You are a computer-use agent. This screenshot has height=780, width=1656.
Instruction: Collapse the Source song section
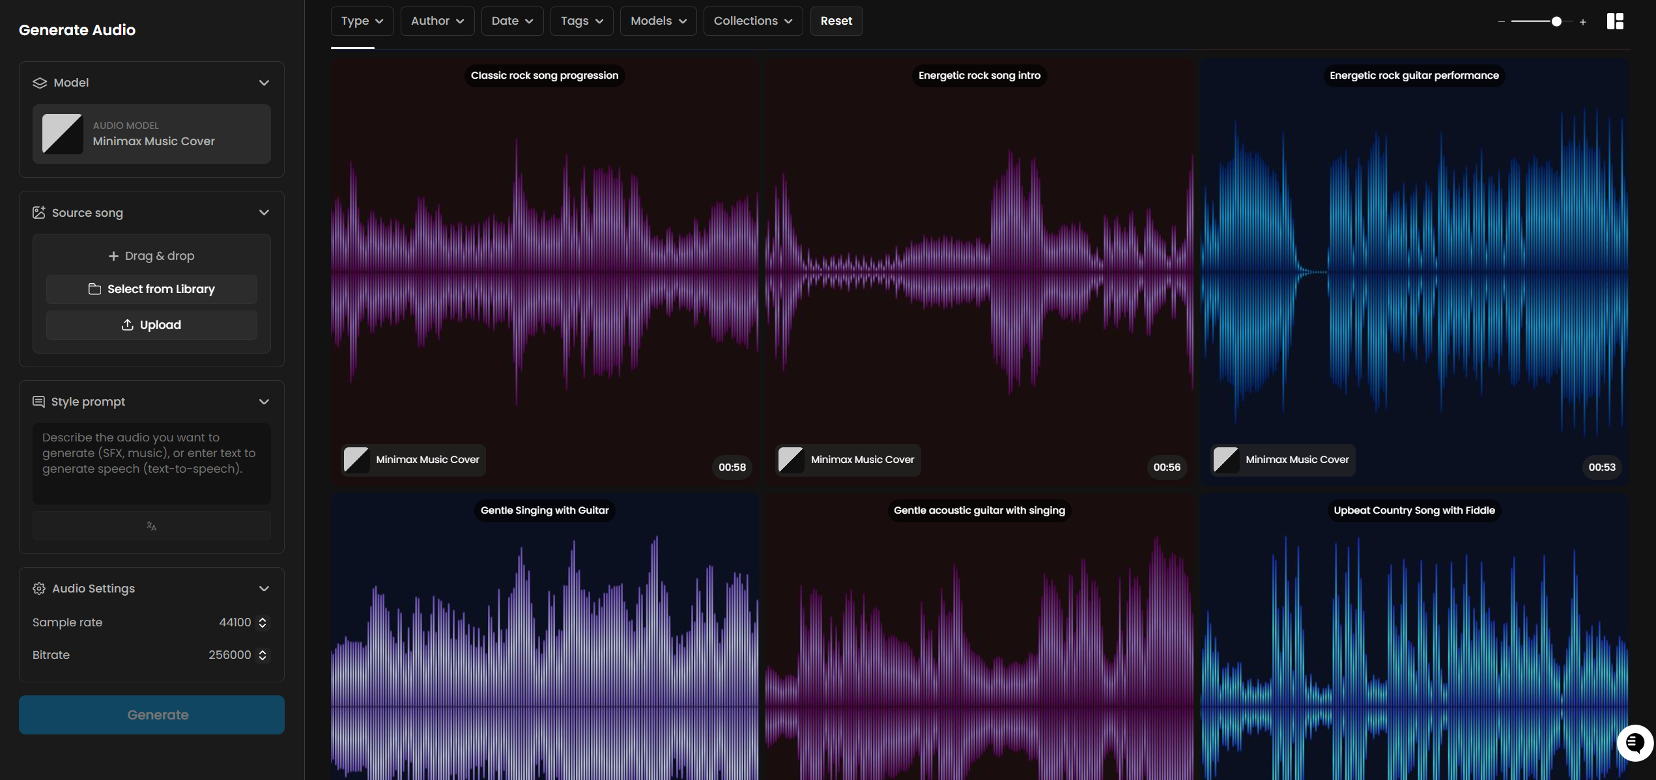(x=264, y=213)
